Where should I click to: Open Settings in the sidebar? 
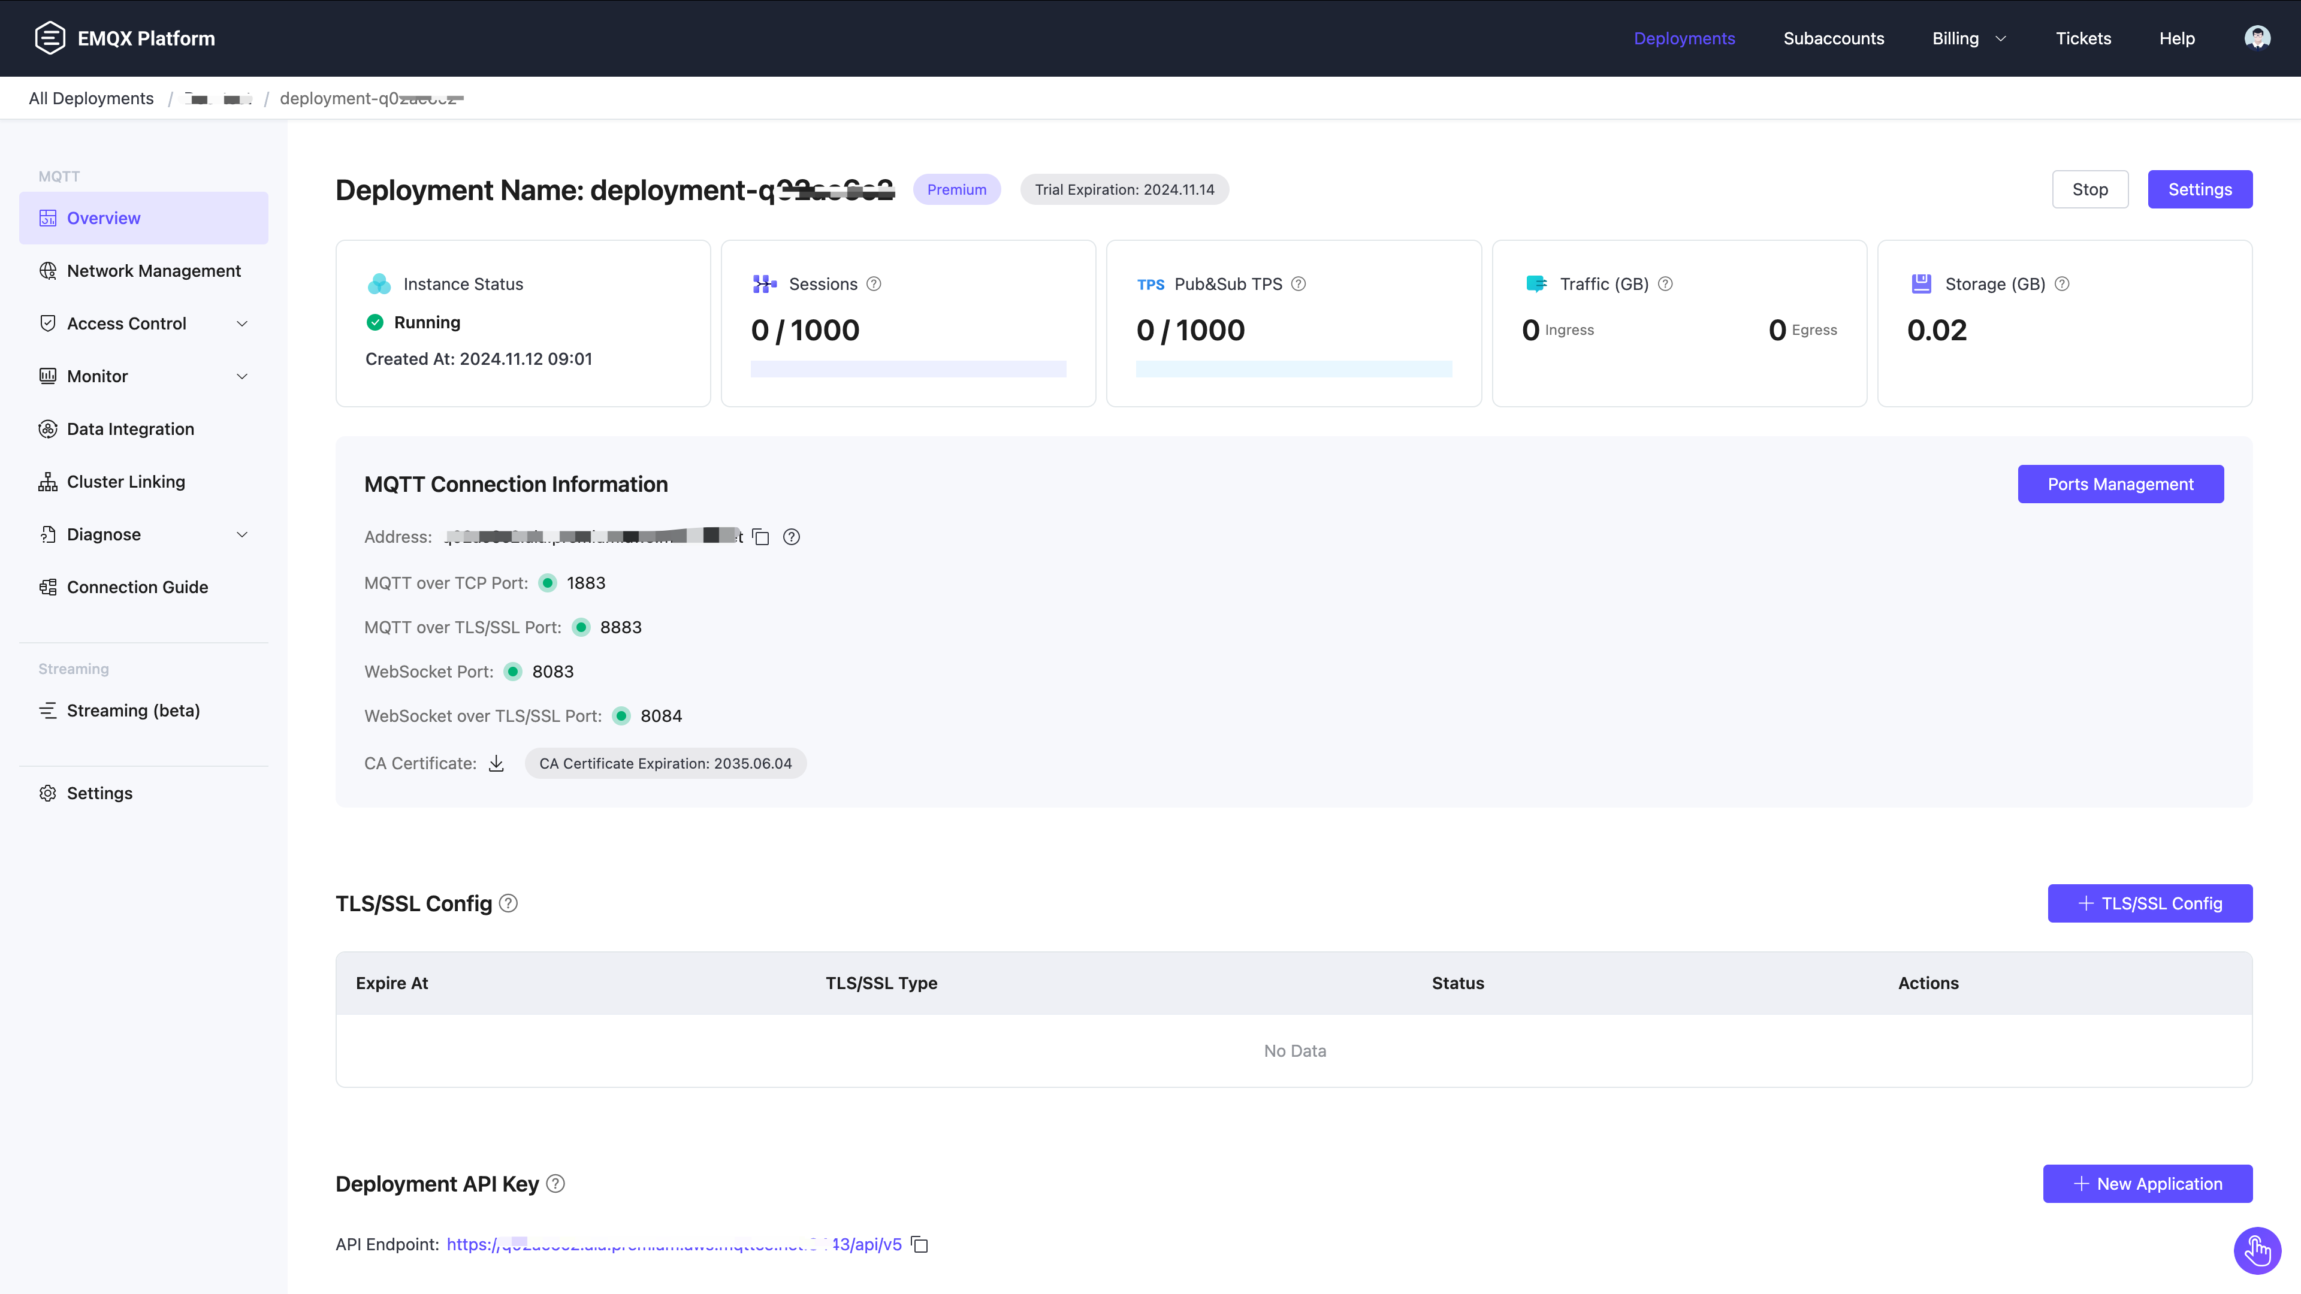point(144,793)
